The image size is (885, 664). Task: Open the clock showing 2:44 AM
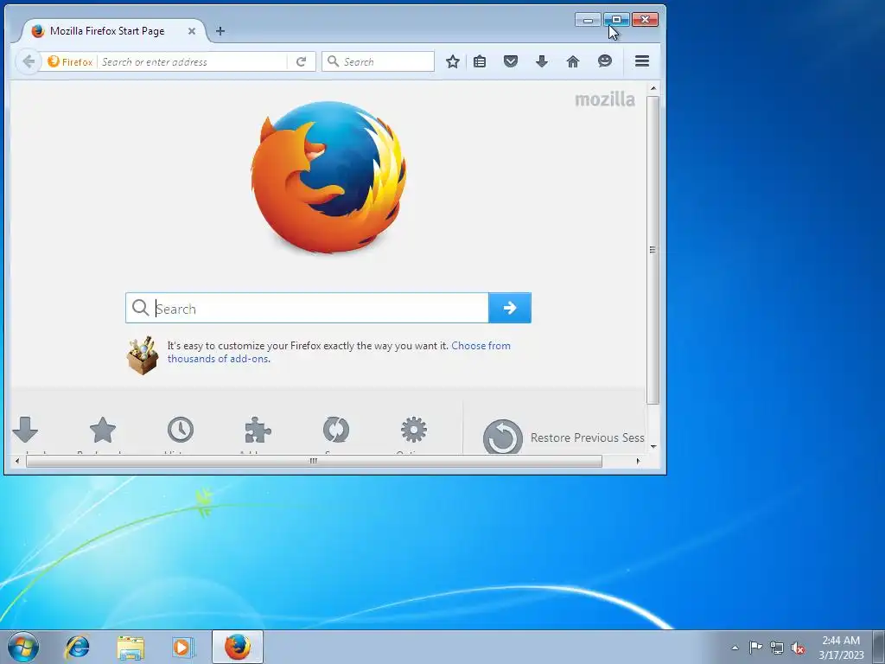pyautogui.click(x=841, y=648)
